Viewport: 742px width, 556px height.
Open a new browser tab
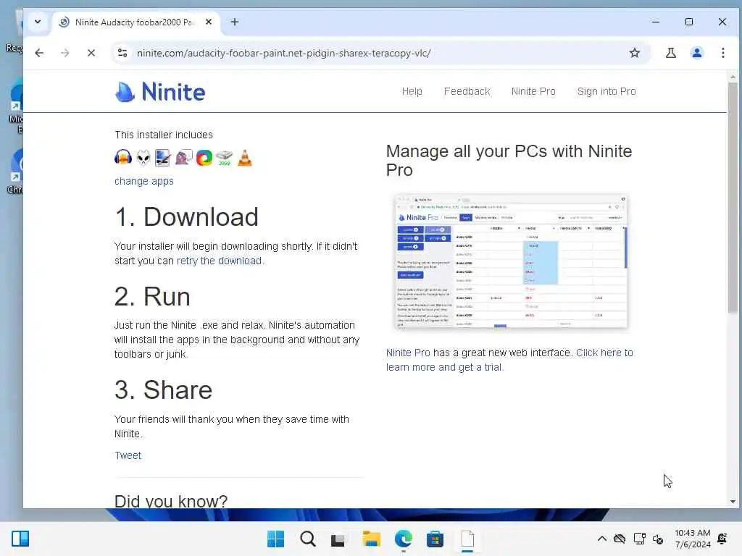(x=234, y=22)
